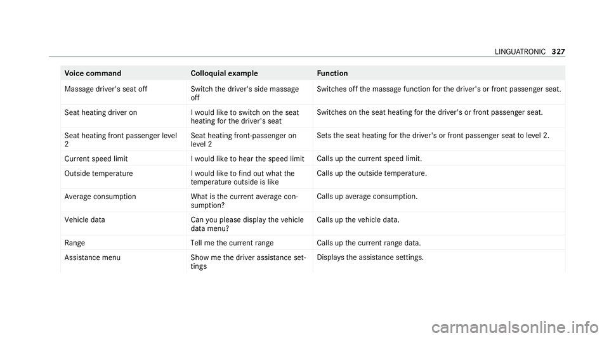Click the "Range" voice command cell

coord(75,243)
